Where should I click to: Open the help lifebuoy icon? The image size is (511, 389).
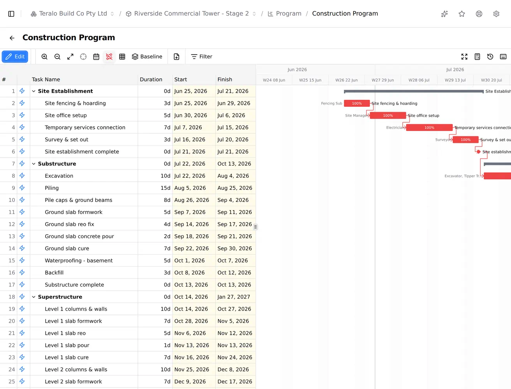click(479, 14)
